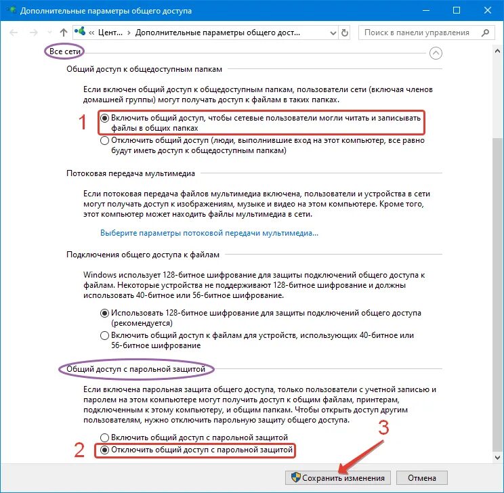Image resolution: width=504 pixels, height=493 pixels.
Task: Go back using the left arrow
Action: [14, 33]
